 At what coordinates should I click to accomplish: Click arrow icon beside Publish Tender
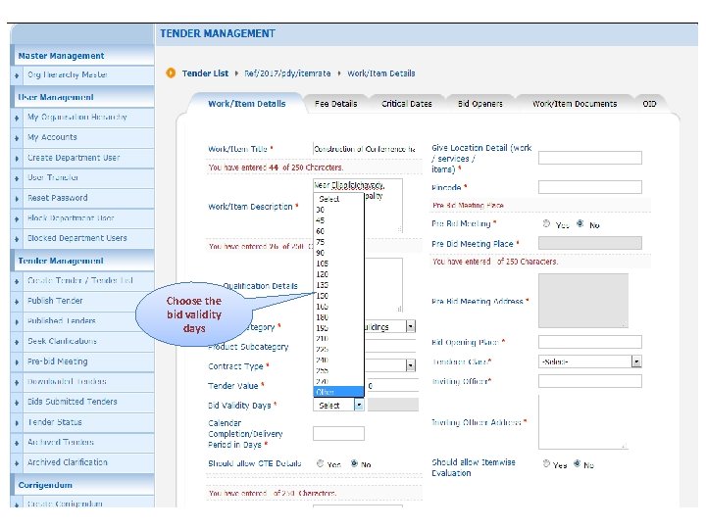pyautogui.click(x=17, y=302)
